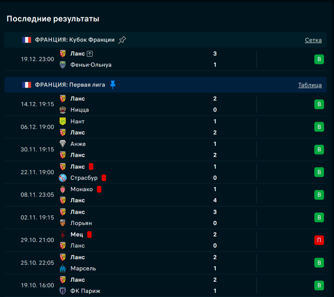Open the ФРАНЦИЯ: Первая лига league header
Image resolution: width=334 pixels, height=297 pixels.
(x=70, y=85)
